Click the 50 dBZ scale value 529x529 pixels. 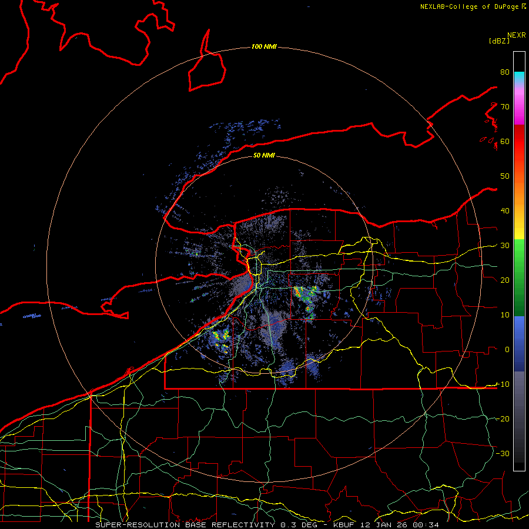[x=505, y=176]
